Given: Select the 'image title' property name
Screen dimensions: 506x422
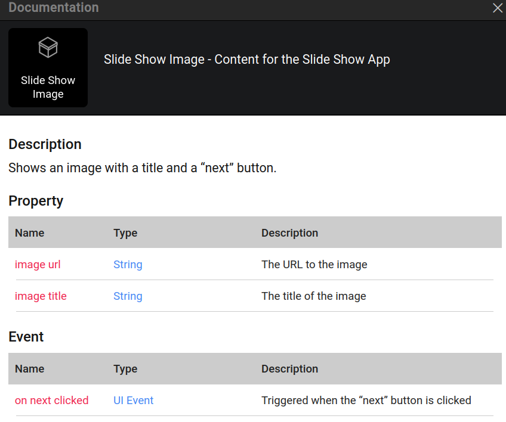Looking at the screenshot, I should 41,296.
